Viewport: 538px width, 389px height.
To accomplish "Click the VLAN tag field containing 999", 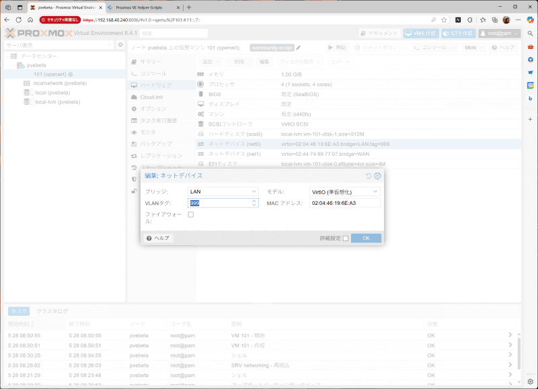I will [x=220, y=203].
